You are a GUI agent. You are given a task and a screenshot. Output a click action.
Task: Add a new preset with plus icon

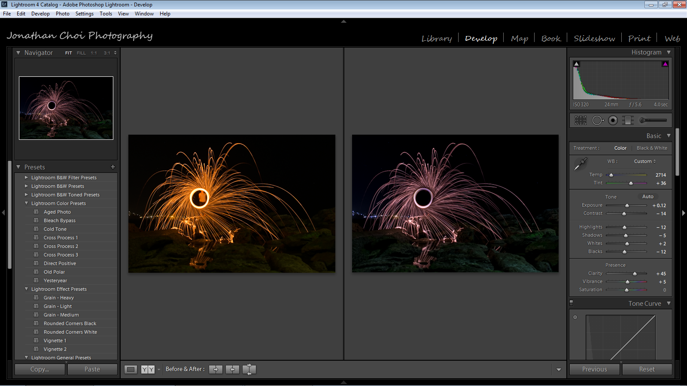113,167
